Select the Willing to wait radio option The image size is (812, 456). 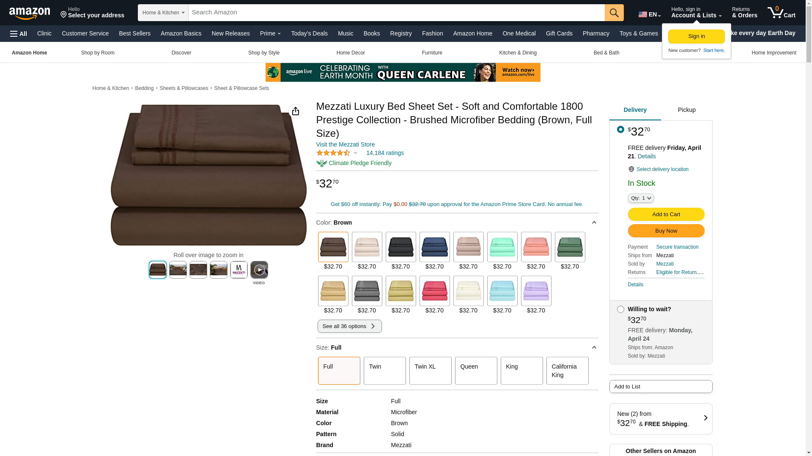[x=620, y=309]
